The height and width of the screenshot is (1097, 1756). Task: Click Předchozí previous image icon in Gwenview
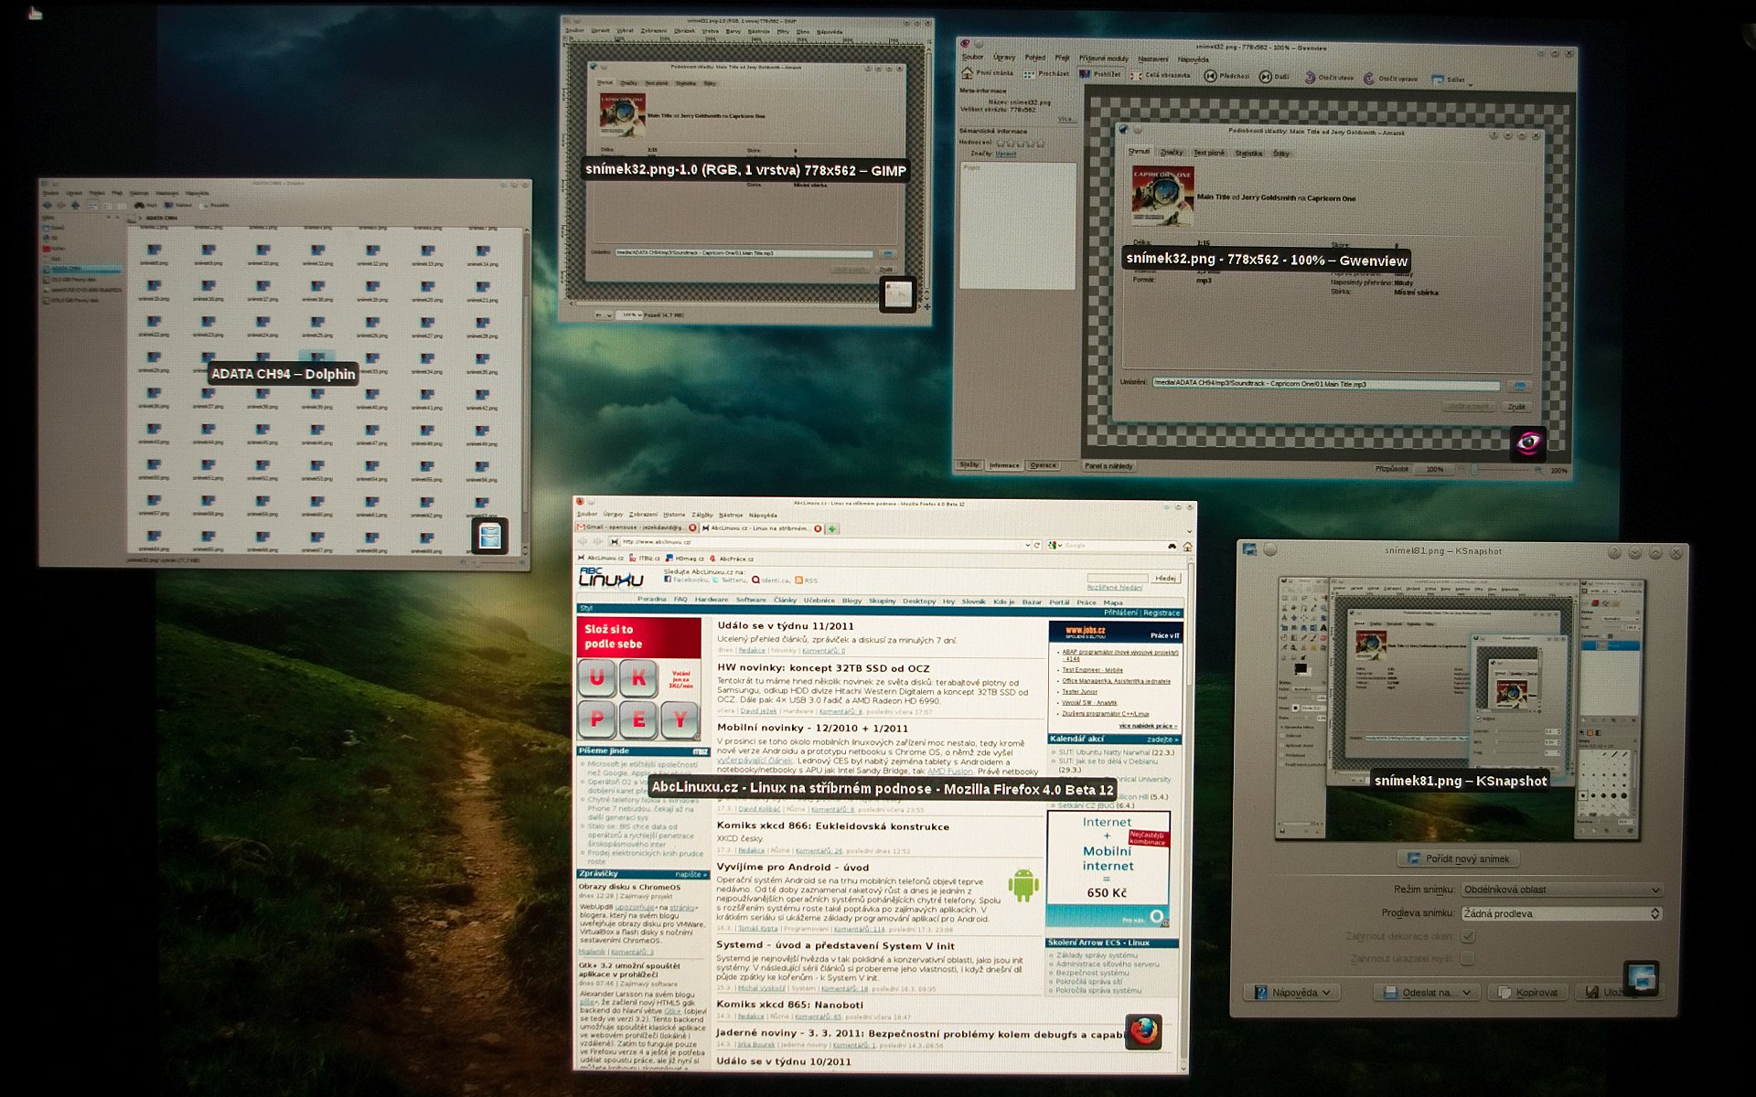(1210, 77)
